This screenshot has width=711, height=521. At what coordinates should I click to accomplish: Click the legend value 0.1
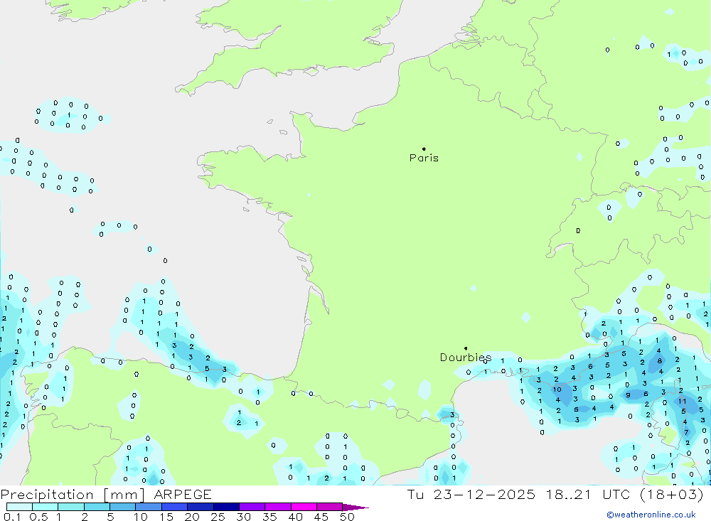[12, 517]
